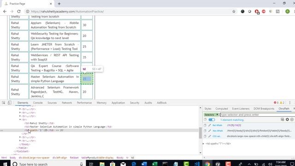Toggle the blue ChroPath on/off switch
The height and width of the screenshot is (166, 295).
click(212, 120)
